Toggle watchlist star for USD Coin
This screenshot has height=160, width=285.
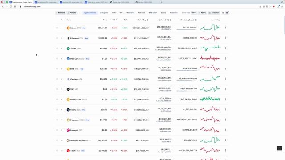point(57,59)
